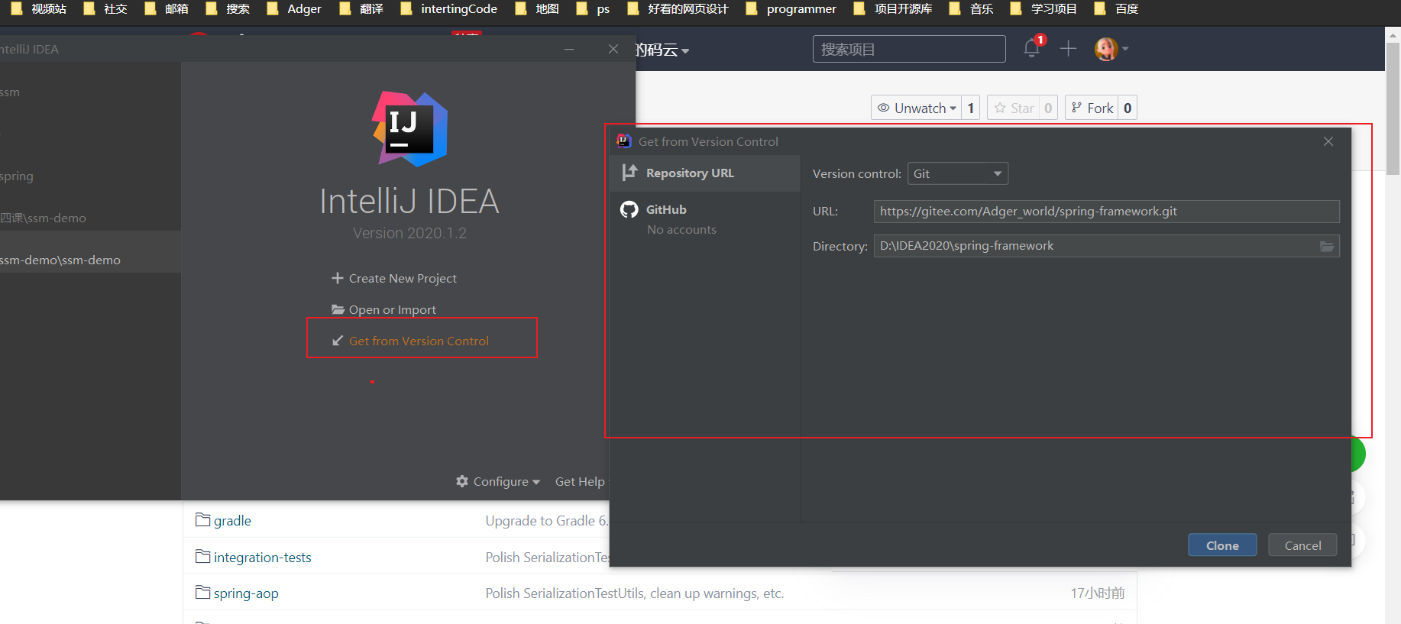
Task: Open the 音乐 bookmark folder
Action: [x=971, y=9]
